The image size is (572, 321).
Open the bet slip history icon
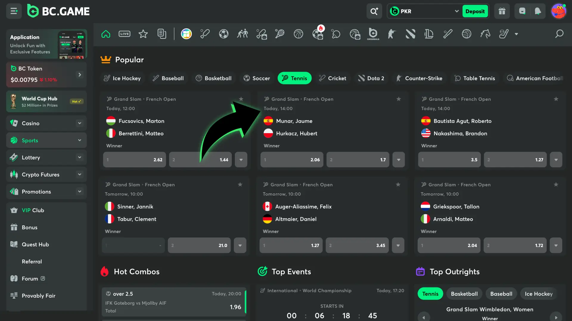[x=162, y=34]
